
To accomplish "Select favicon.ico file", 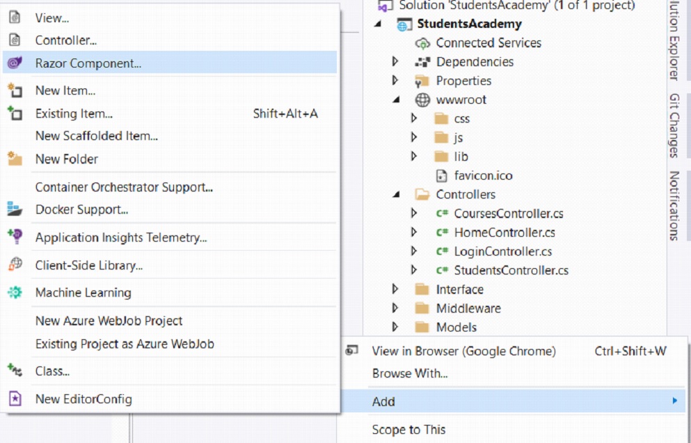I will tap(483, 176).
